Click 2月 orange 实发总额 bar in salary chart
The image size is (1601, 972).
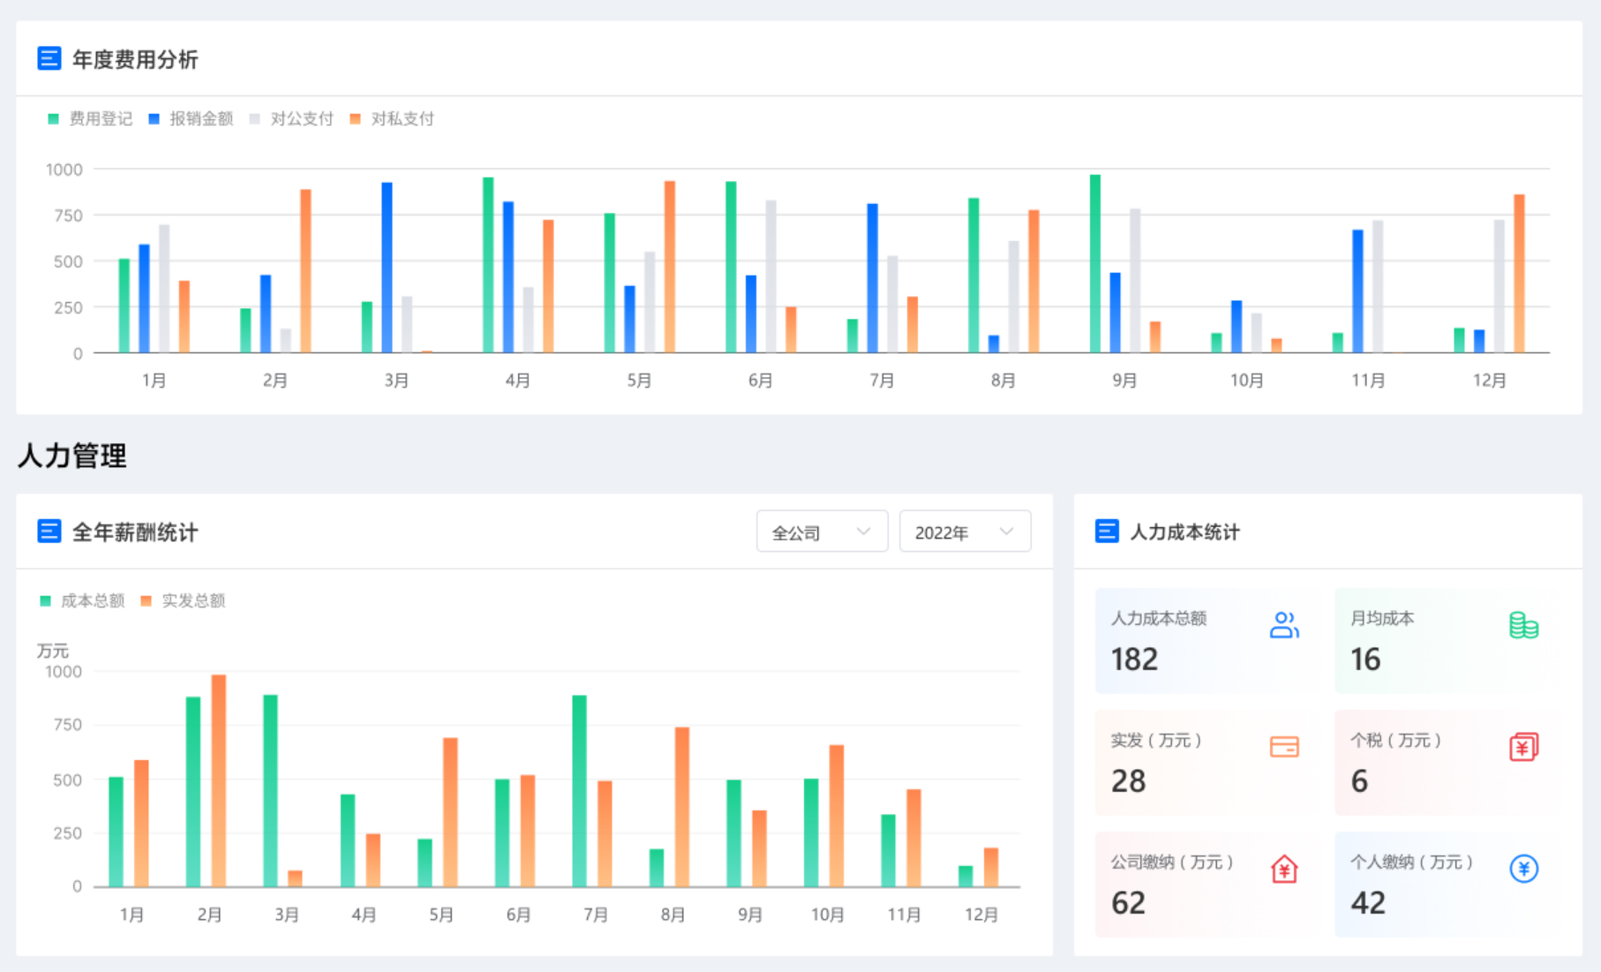click(219, 780)
